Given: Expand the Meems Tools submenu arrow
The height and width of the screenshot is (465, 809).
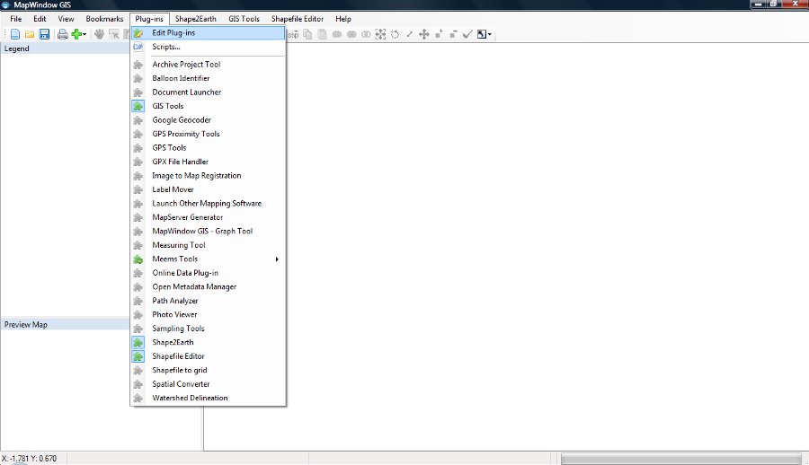Looking at the screenshot, I should [x=277, y=259].
